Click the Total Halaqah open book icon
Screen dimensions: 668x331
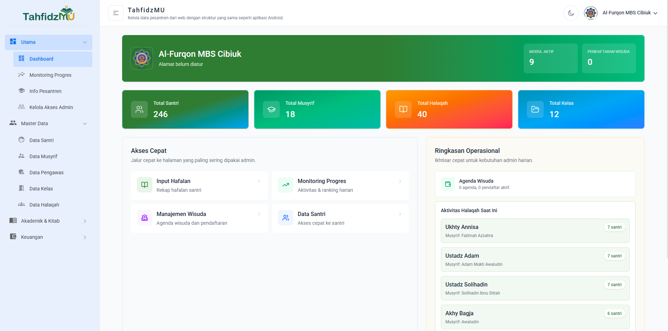click(403, 109)
